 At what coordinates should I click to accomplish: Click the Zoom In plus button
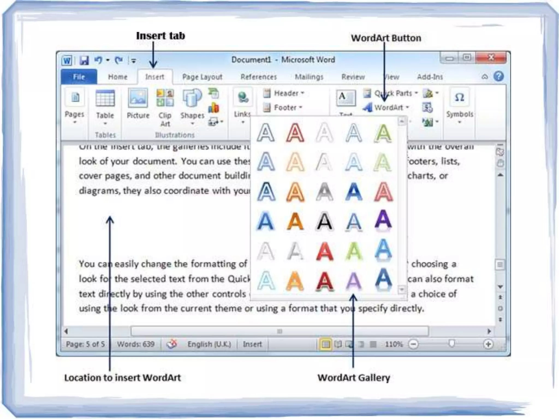point(488,344)
